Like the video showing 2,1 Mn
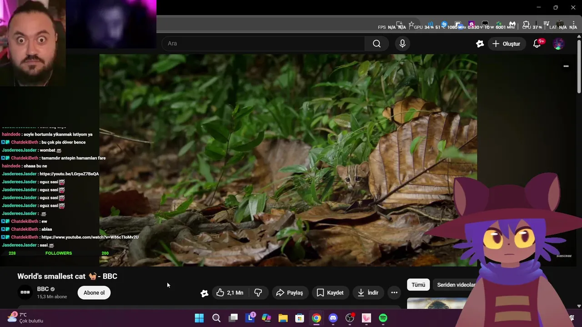This screenshot has height=327, width=582. click(230, 292)
